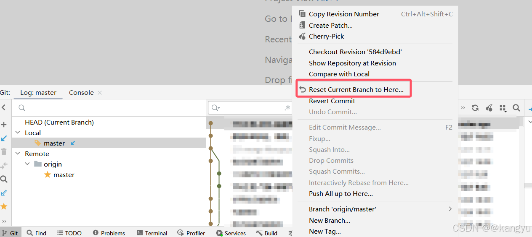Screen dimensions: 532x237
Task: Select the master branch under origin
Action: point(64,174)
